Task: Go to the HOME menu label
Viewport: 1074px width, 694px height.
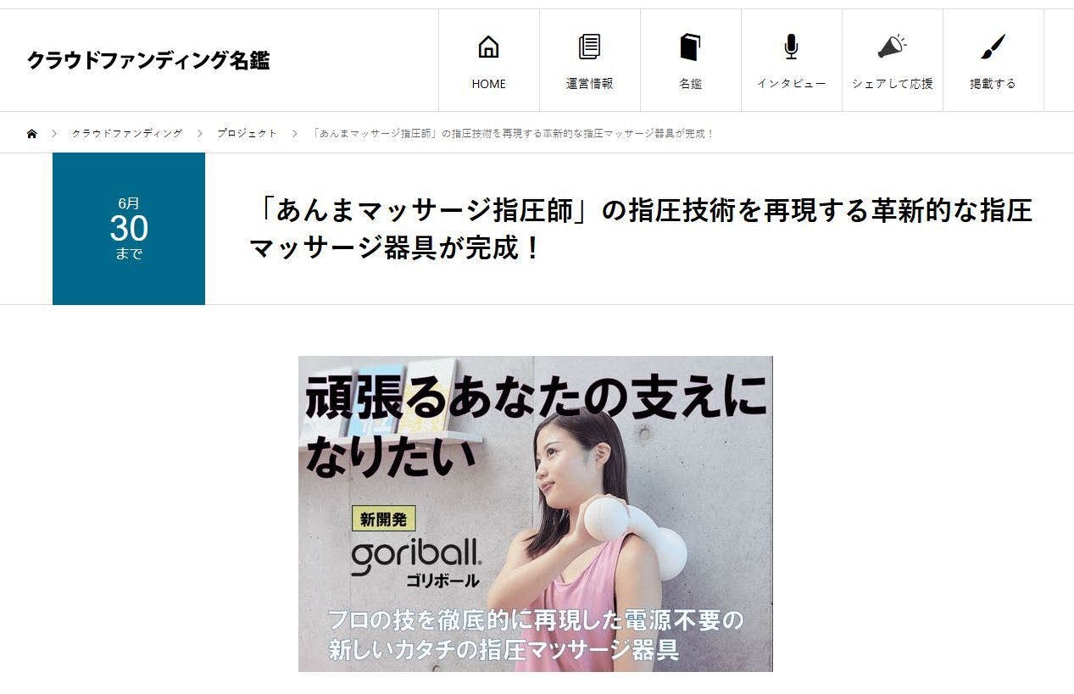Action: (488, 84)
